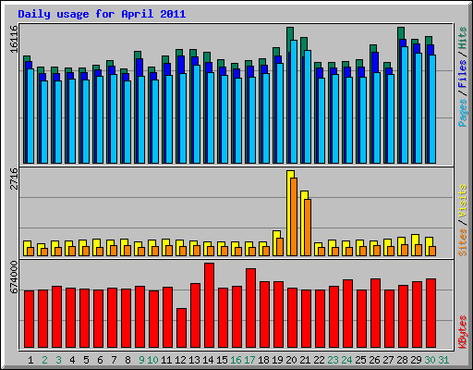Click the red KBytes bar for day 17
Screen dimensions: 473x370
click(x=250, y=308)
